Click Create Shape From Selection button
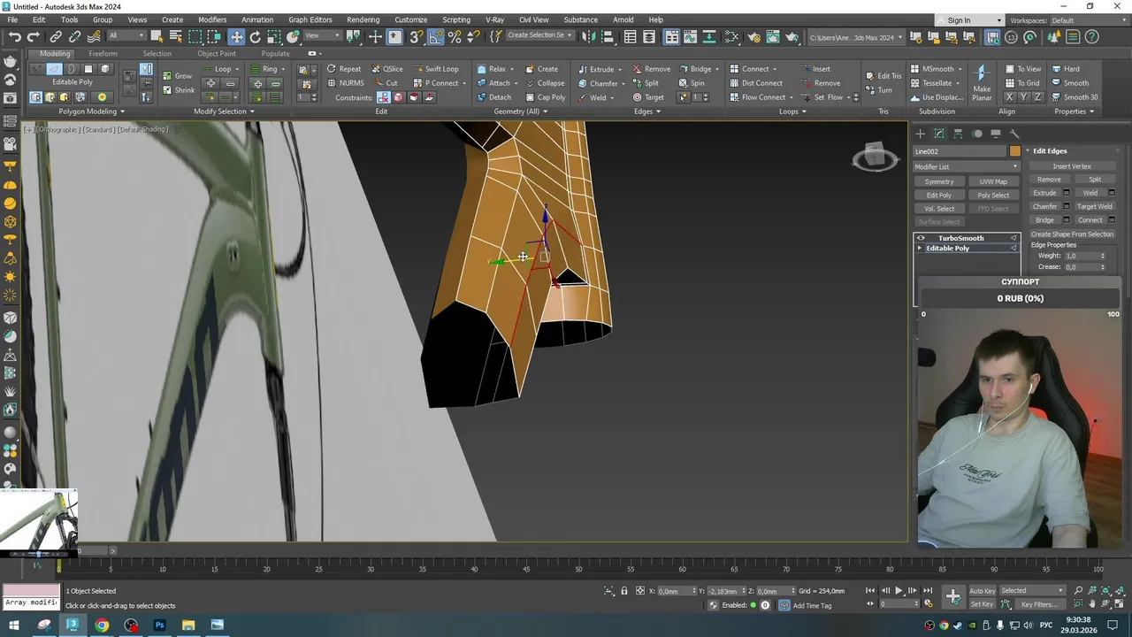The width and height of the screenshot is (1132, 637). point(1071,234)
